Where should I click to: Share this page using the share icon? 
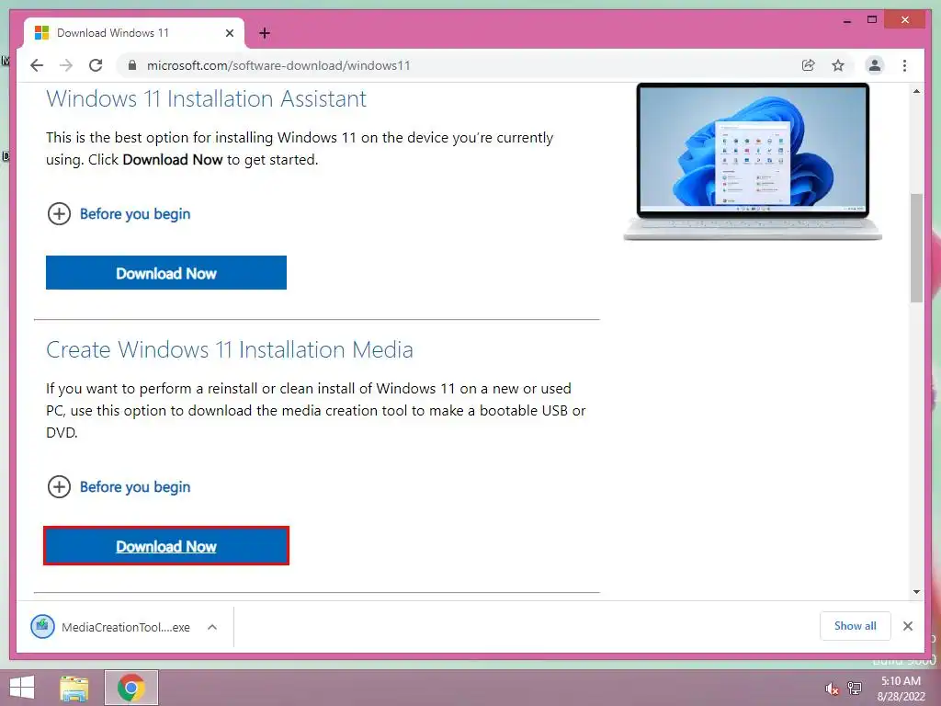809,65
